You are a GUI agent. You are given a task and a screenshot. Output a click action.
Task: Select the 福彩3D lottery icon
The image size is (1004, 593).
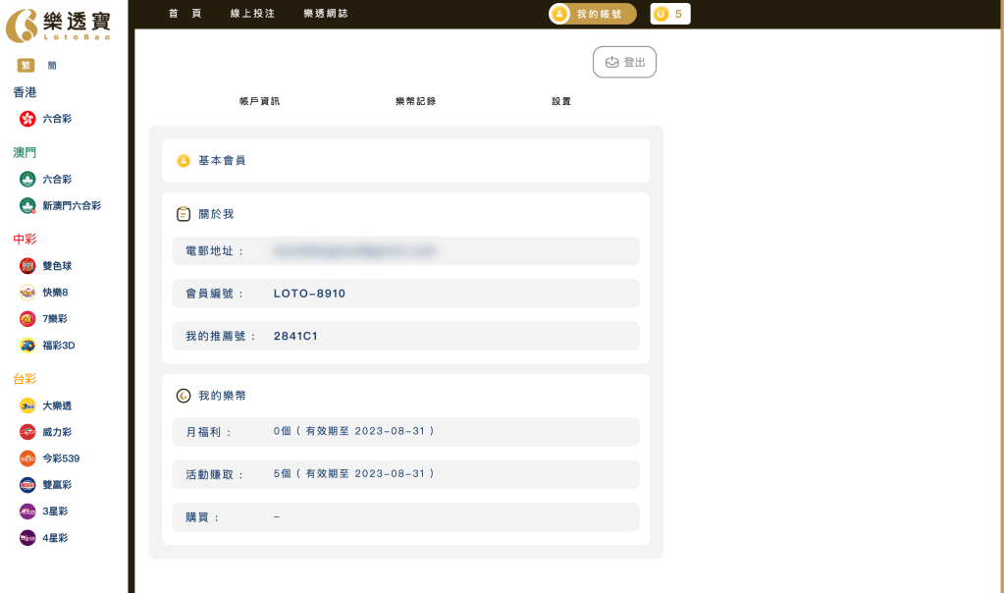[x=27, y=346]
